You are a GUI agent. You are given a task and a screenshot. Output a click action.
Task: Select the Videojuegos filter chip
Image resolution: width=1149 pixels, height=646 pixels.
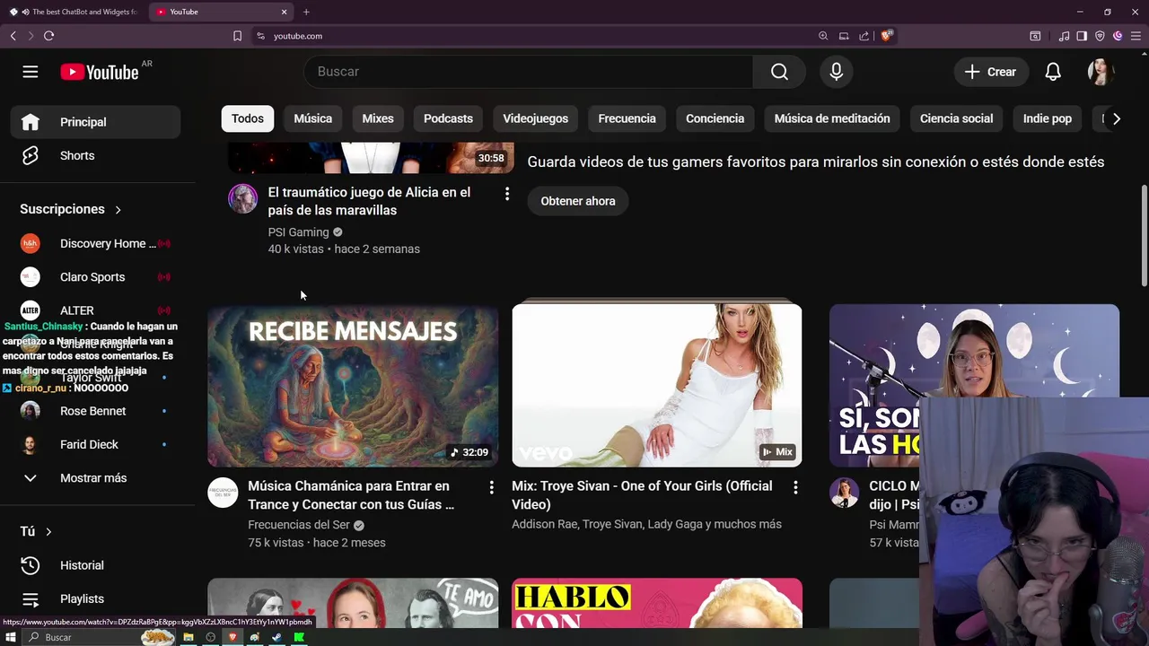click(x=536, y=118)
